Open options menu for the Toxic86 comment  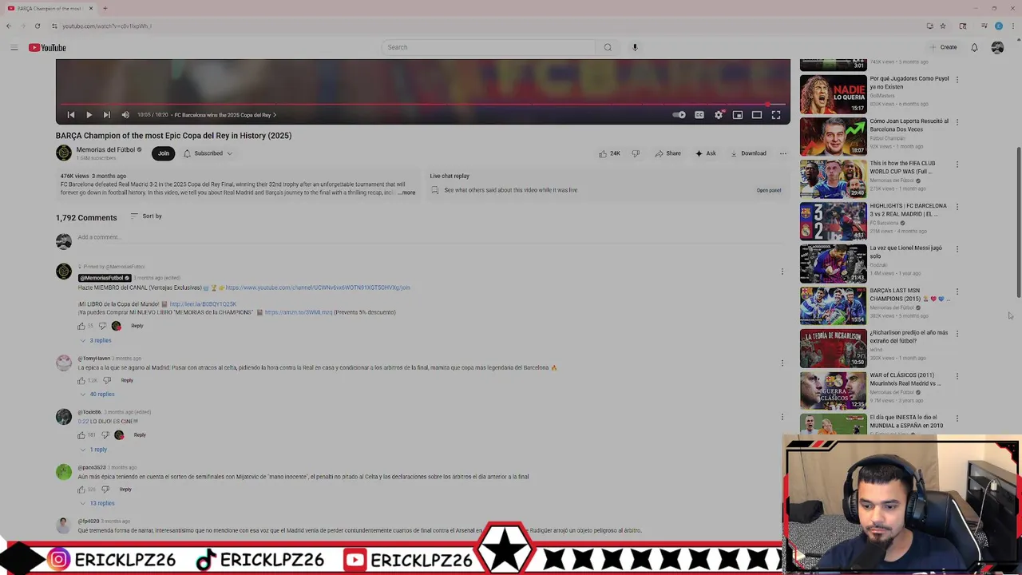click(x=782, y=417)
